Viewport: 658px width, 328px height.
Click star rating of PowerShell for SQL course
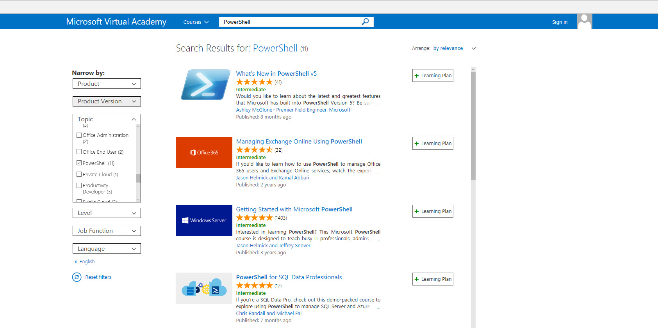click(254, 285)
